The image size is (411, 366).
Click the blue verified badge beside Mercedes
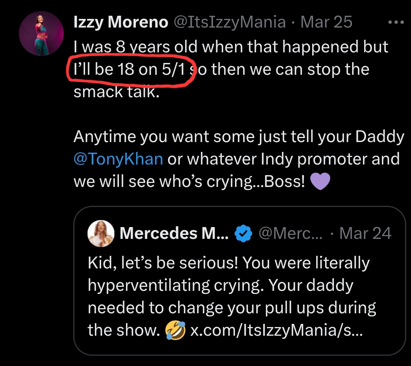pyautogui.click(x=243, y=234)
